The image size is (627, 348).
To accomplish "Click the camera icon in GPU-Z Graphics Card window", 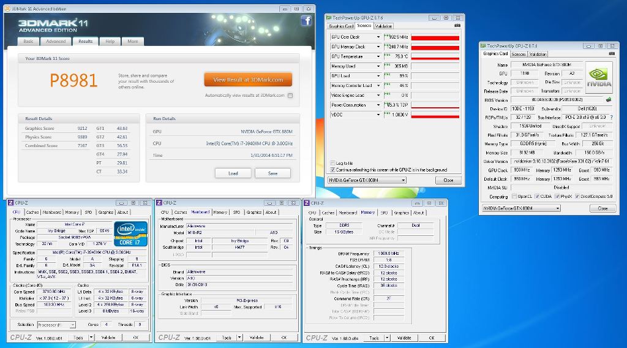I will (612, 53).
